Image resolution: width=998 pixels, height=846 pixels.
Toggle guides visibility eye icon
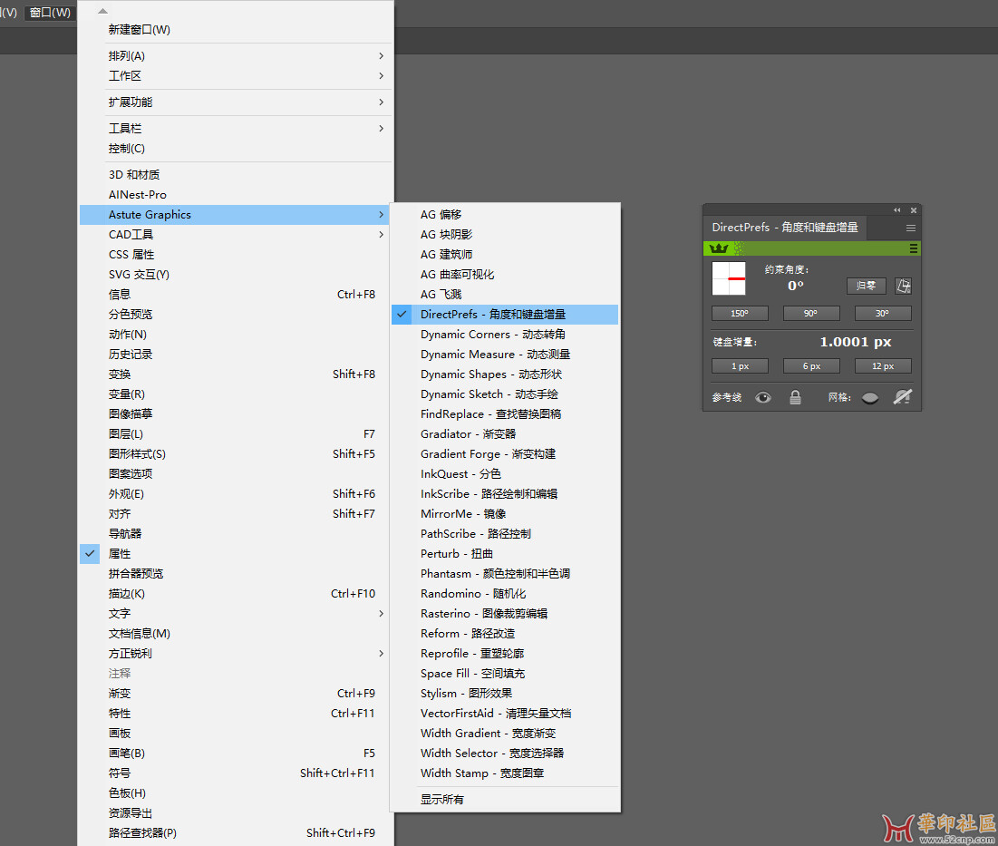tap(763, 398)
